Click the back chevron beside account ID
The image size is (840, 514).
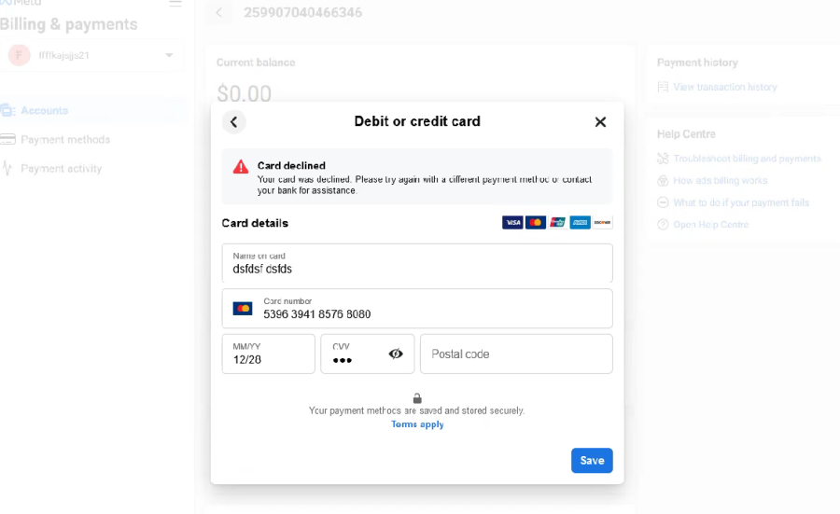pos(219,12)
